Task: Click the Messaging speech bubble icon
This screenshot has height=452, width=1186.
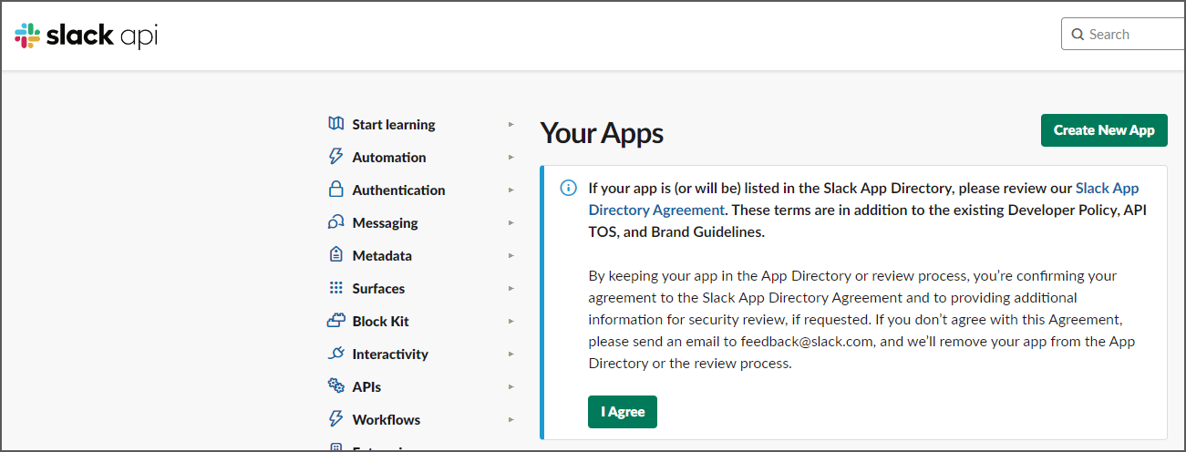Action: pyautogui.click(x=335, y=222)
